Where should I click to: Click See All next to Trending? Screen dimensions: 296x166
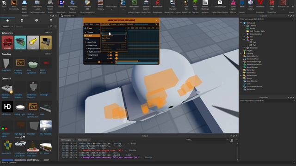coord(48,54)
